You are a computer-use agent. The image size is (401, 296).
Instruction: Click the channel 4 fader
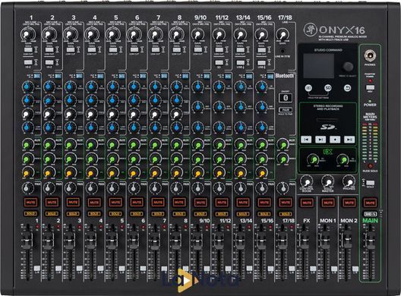[x=90, y=241]
